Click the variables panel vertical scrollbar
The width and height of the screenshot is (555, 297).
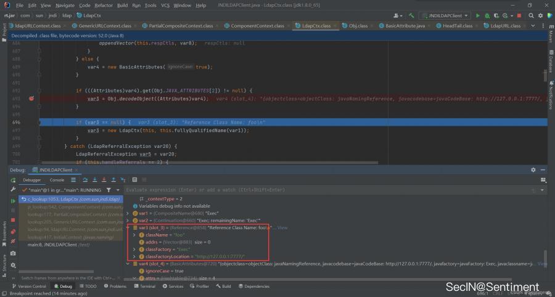pyautogui.click(x=544, y=256)
